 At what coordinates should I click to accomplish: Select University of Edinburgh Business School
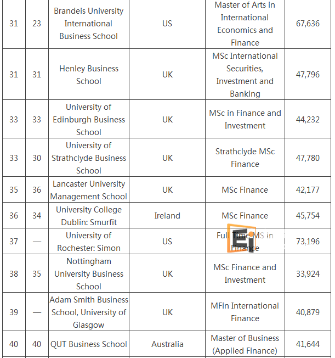pos(88,119)
